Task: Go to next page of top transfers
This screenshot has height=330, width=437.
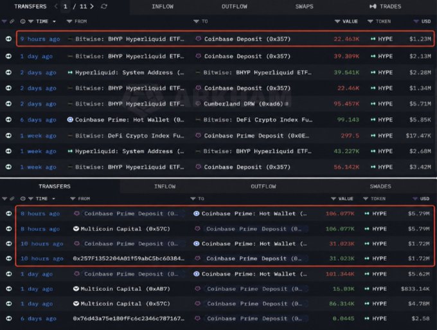Action: point(92,6)
